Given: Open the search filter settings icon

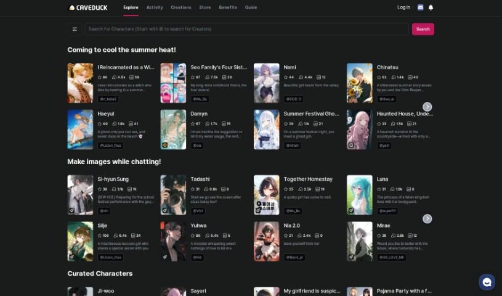Looking at the screenshot, I should (x=75, y=29).
